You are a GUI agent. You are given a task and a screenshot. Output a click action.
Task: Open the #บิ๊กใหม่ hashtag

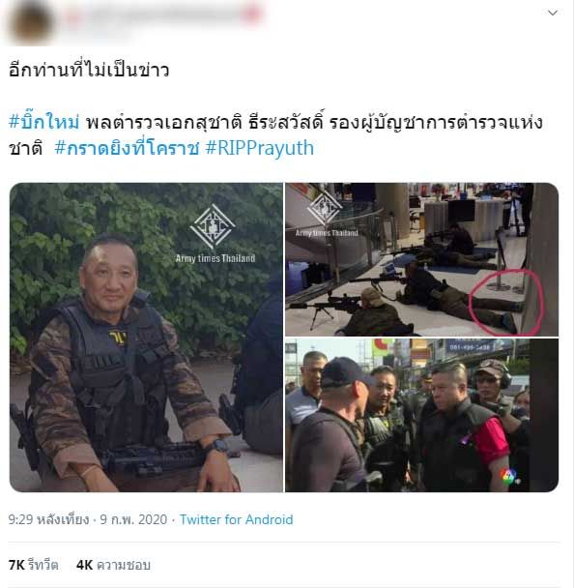(x=44, y=122)
